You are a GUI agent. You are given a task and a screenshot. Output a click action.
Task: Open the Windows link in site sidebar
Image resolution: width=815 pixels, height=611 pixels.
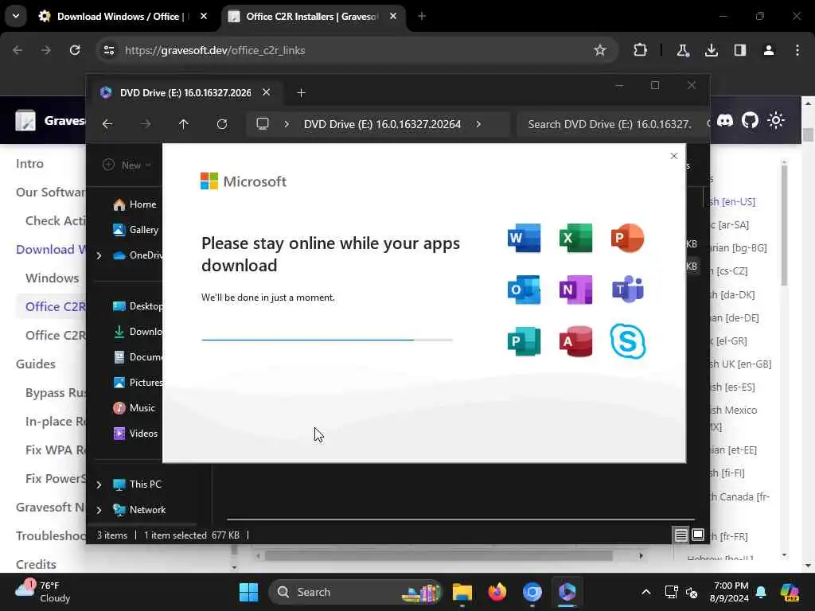click(52, 278)
